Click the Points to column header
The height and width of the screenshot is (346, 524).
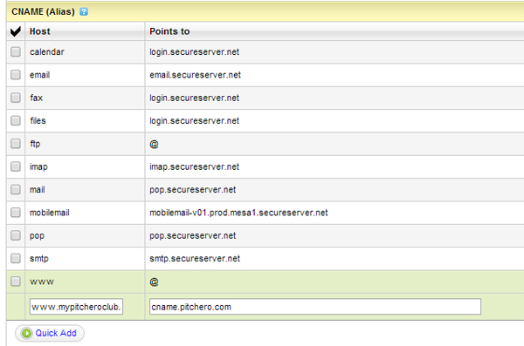click(x=169, y=31)
